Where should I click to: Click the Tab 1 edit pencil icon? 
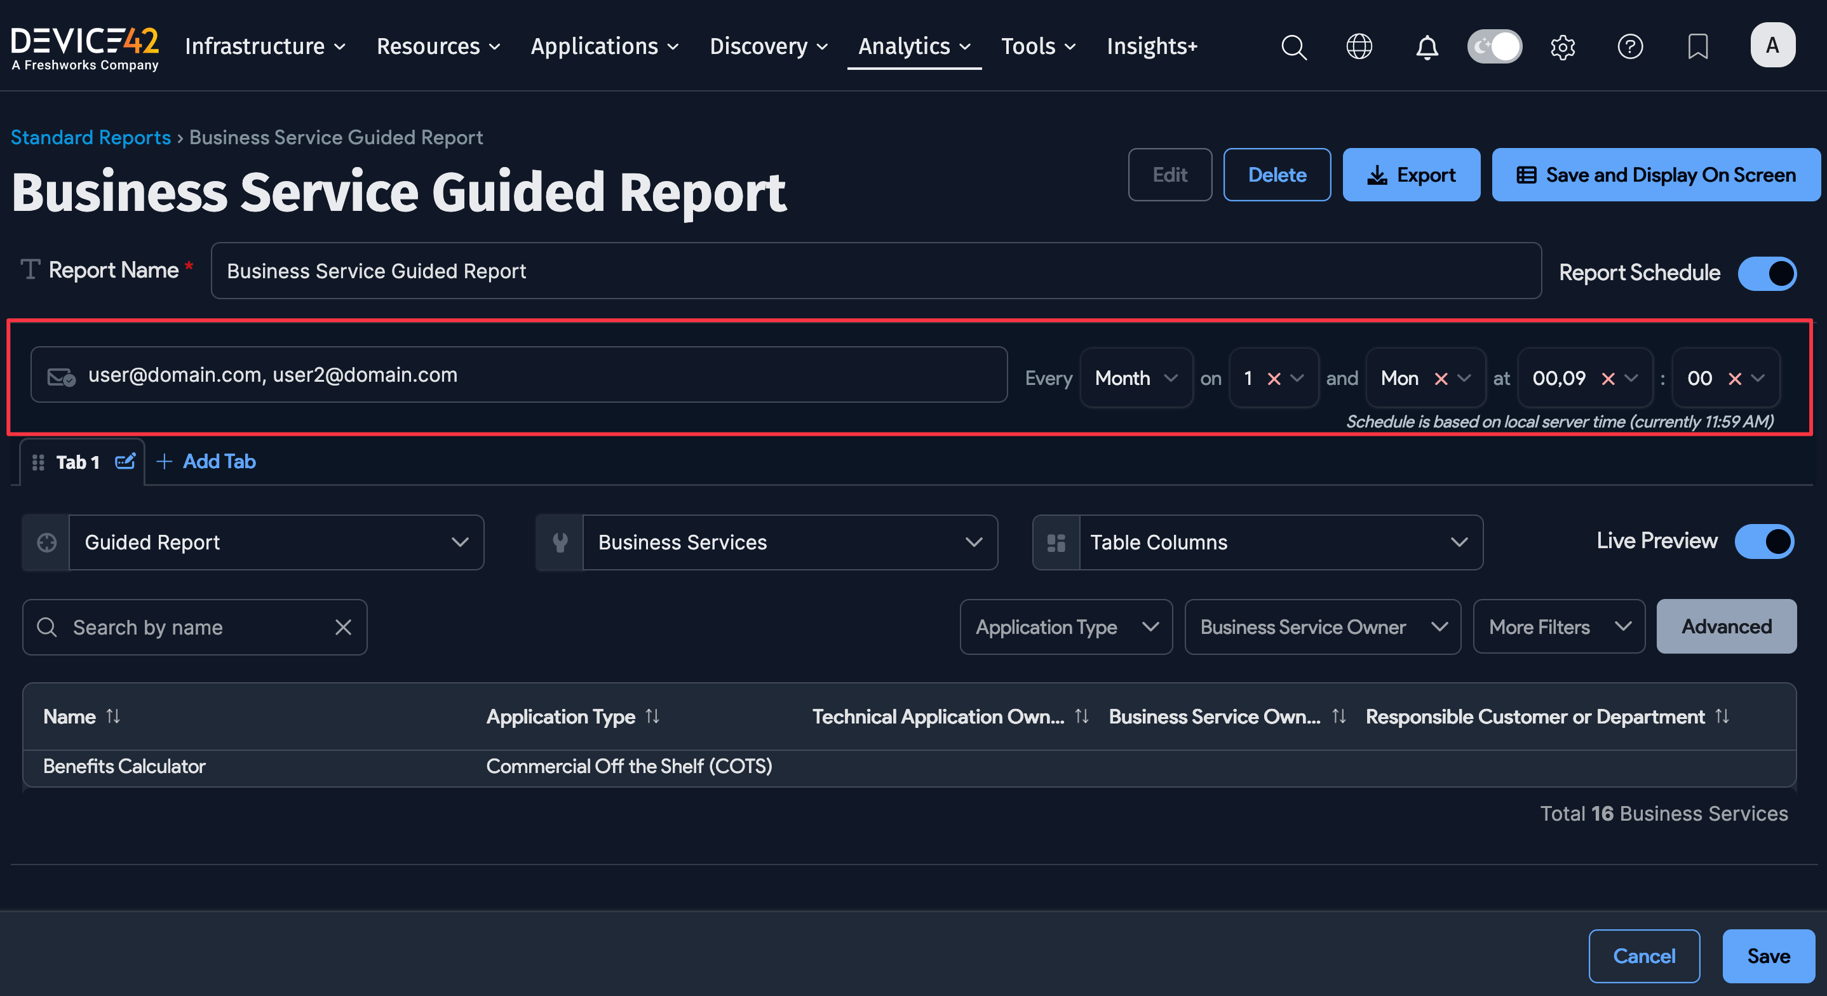(x=125, y=461)
